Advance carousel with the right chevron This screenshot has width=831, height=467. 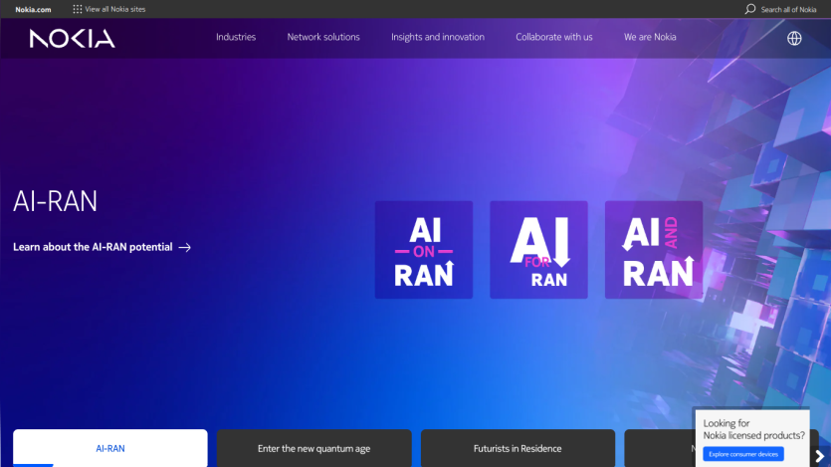(x=819, y=456)
